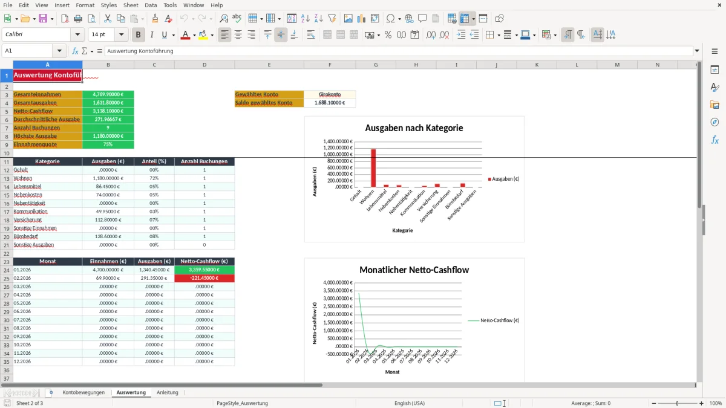Enable Center Horizontally alignment

pos(238,35)
